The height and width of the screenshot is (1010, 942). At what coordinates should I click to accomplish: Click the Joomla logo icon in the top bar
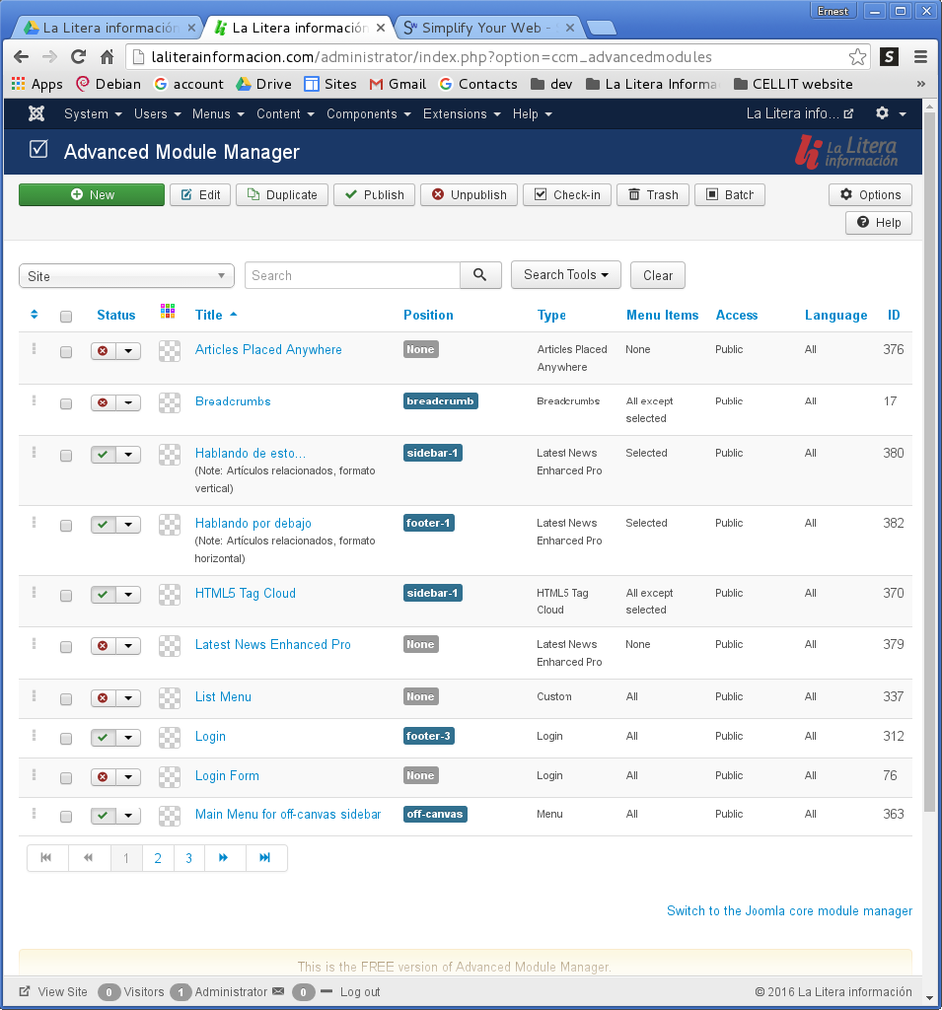tap(36, 114)
